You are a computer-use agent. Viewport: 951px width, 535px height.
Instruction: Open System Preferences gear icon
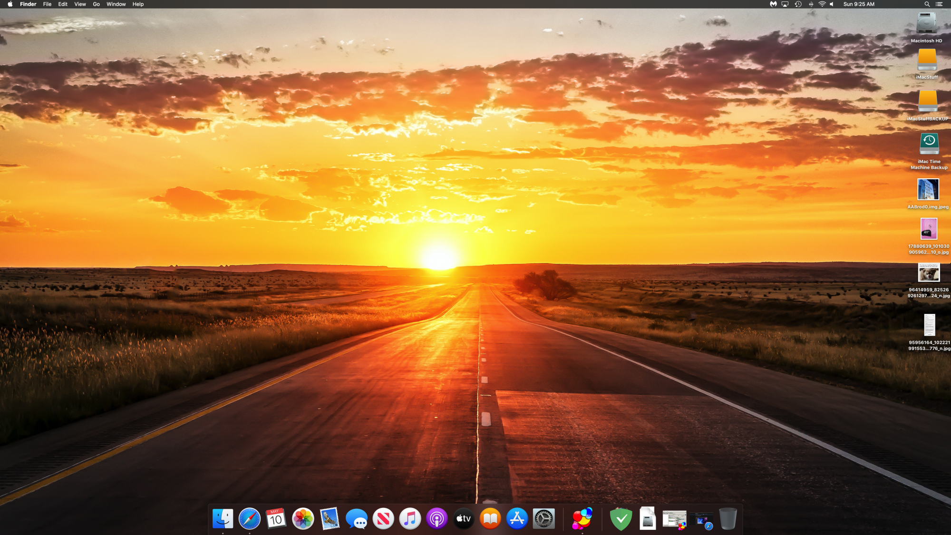pyautogui.click(x=543, y=518)
